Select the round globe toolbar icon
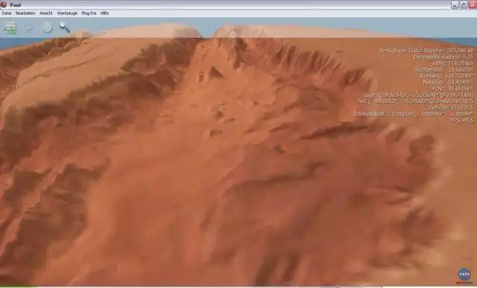 pos(47,28)
